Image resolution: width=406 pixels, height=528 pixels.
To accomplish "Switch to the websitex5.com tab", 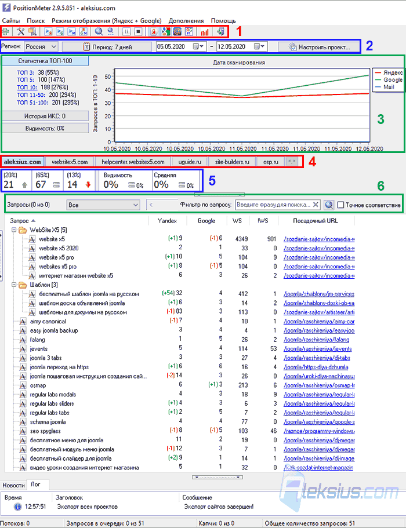I will [x=70, y=162].
